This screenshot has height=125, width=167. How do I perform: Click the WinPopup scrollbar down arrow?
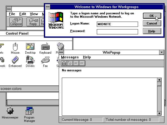tap(159, 114)
